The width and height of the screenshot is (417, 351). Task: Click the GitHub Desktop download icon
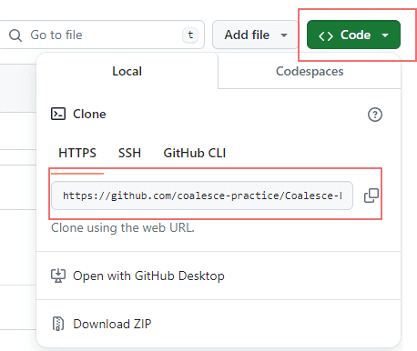(x=58, y=276)
